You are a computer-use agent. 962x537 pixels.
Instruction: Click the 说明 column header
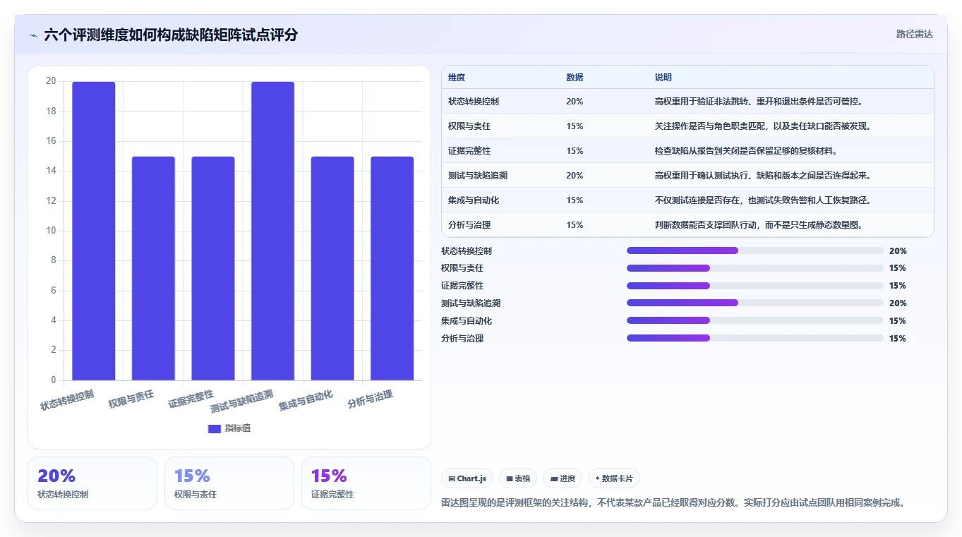663,78
